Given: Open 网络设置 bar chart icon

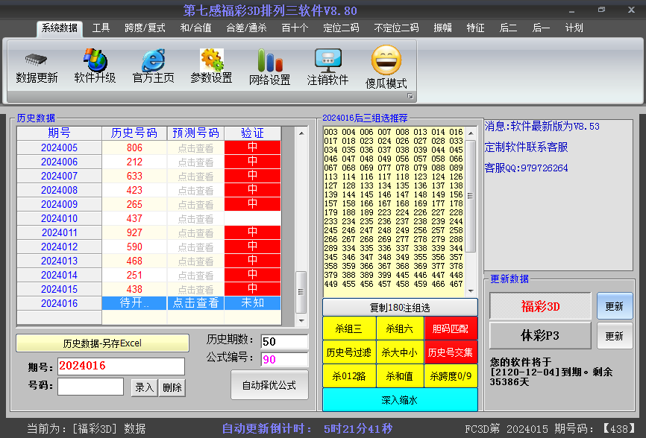Looking at the screenshot, I should [270, 60].
